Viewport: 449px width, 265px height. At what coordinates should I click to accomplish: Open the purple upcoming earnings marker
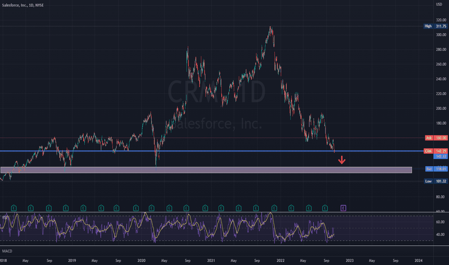pyautogui.click(x=343, y=208)
